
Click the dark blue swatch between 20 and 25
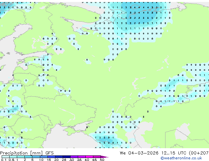coord(59,157)
